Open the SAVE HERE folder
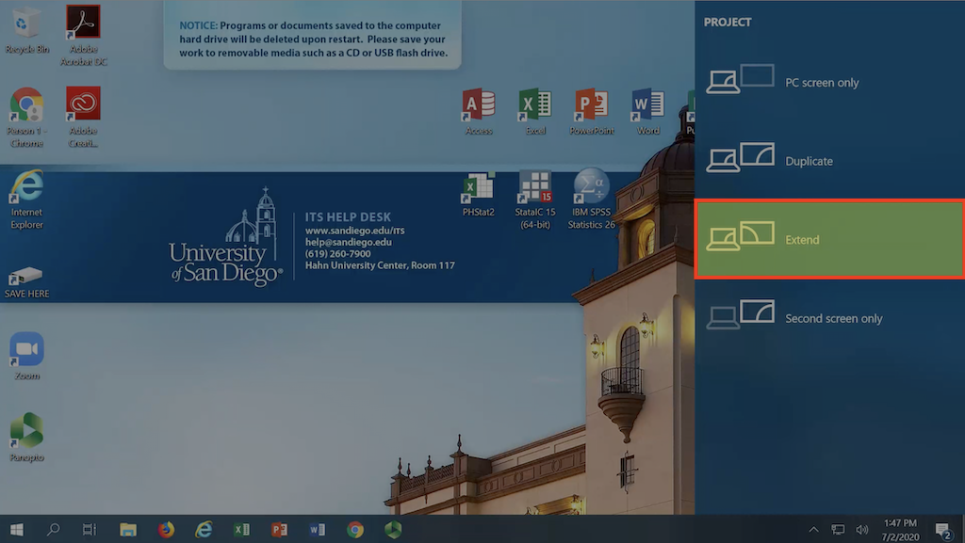 [x=25, y=273]
